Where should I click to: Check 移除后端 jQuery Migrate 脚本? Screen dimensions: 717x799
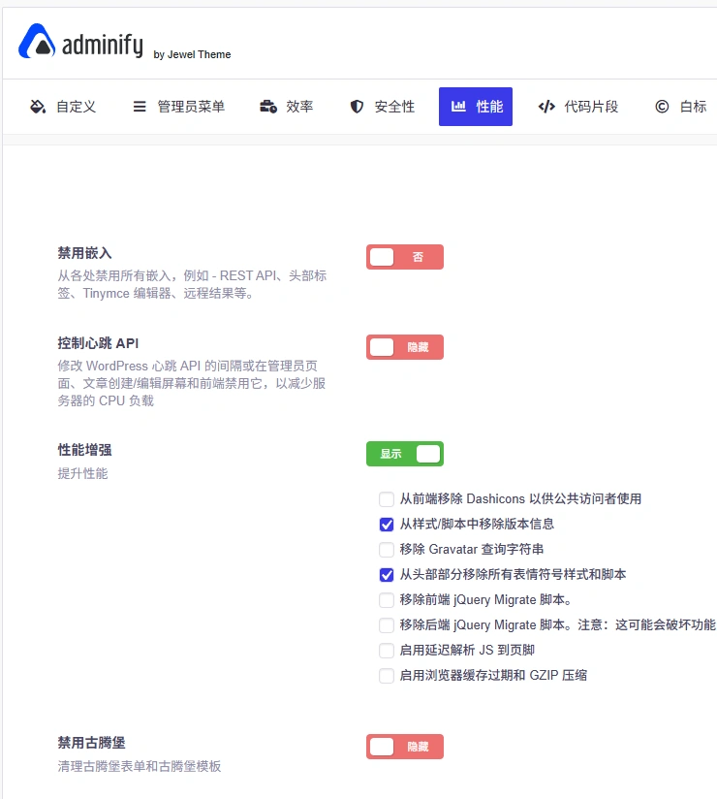pos(387,625)
